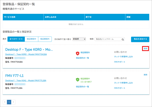Screen dimensions: 152x107
Task: Open 保証契約の一覧 for FMVF77L1BA
Action: pos(82,87)
